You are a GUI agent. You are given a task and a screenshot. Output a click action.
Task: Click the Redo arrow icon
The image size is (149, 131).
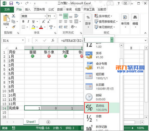[27, 3]
